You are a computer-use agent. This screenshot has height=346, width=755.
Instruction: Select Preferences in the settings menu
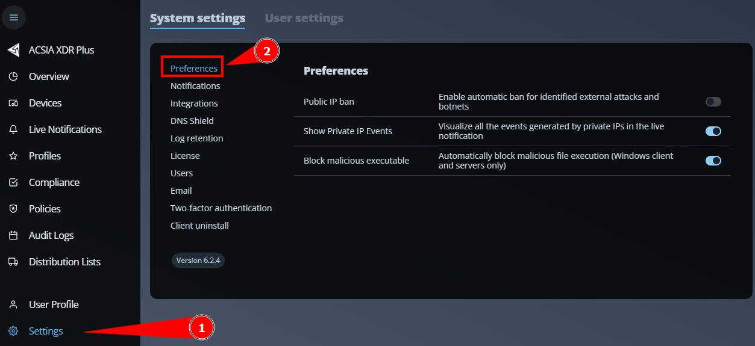pos(194,69)
